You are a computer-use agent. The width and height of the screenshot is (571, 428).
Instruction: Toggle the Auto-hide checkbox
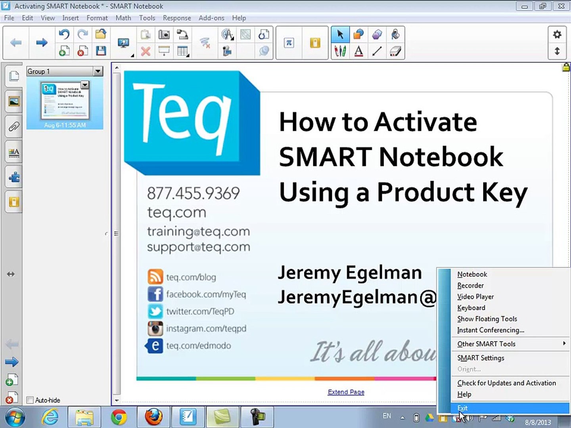tap(30, 400)
